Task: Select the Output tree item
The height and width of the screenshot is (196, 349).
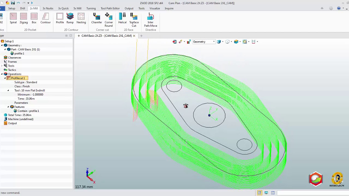Action: coord(12,123)
